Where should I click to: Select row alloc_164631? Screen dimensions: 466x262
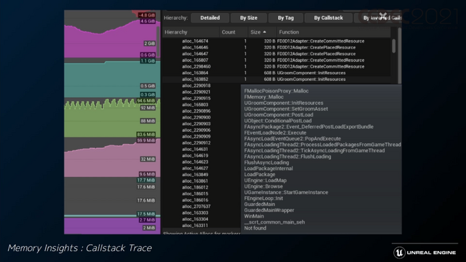tap(195, 150)
